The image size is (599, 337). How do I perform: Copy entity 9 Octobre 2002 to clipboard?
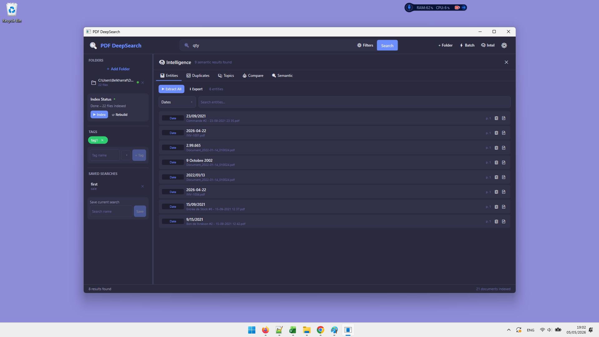click(496, 162)
